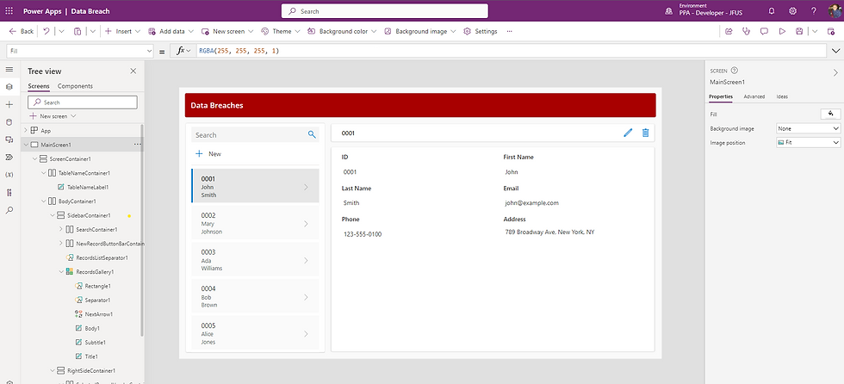Open Power Automate icon in left rail
Screen dimensions: 844x384
coord(9,157)
